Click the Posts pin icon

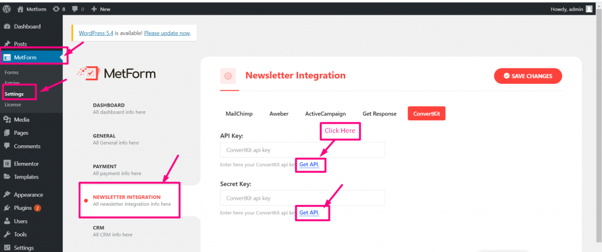click(7, 44)
